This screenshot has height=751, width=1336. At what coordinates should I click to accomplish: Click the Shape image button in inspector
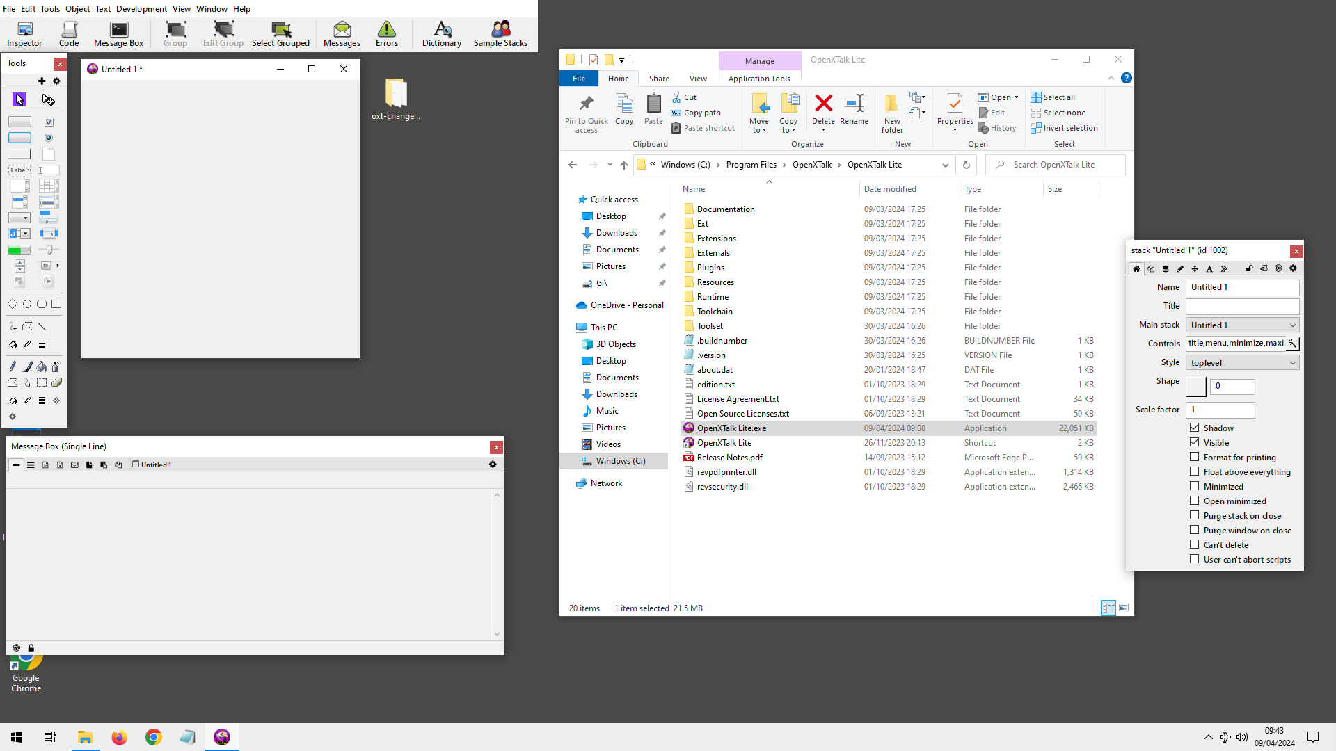click(x=1196, y=386)
